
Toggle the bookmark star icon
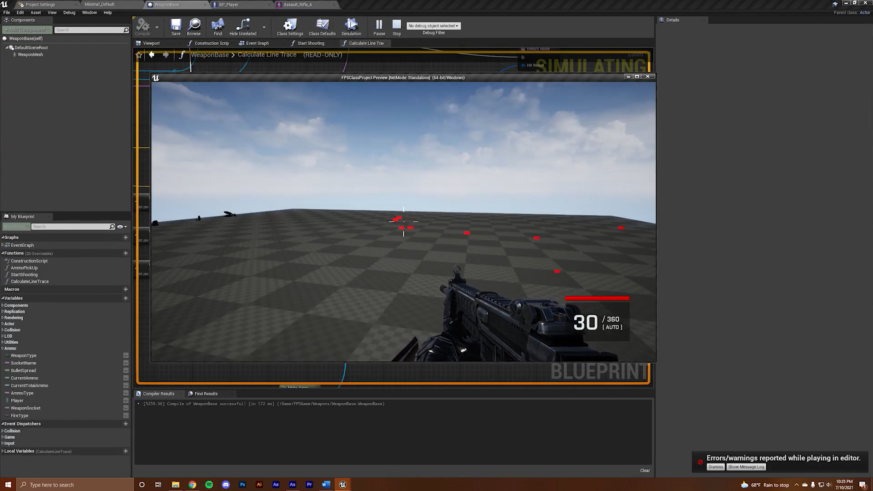tap(139, 55)
